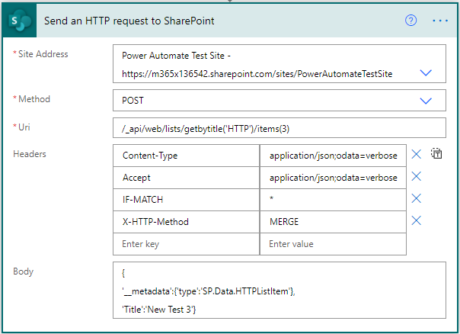Image resolution: width=460 pixels, height=334 pixels.
Task: Click the 'Body' label
Action: pyautogui.click(x=23, y=271)
